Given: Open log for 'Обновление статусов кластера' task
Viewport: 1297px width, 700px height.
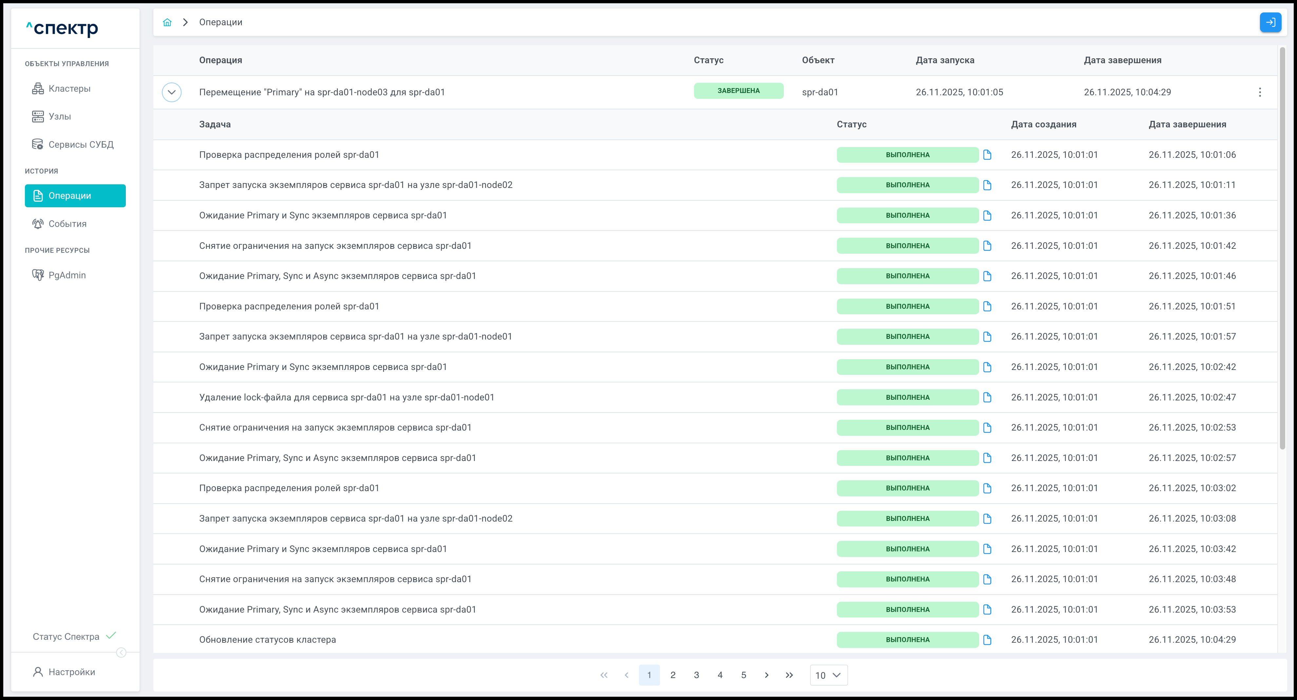Looking at the screenshot, I should point(987,640).
